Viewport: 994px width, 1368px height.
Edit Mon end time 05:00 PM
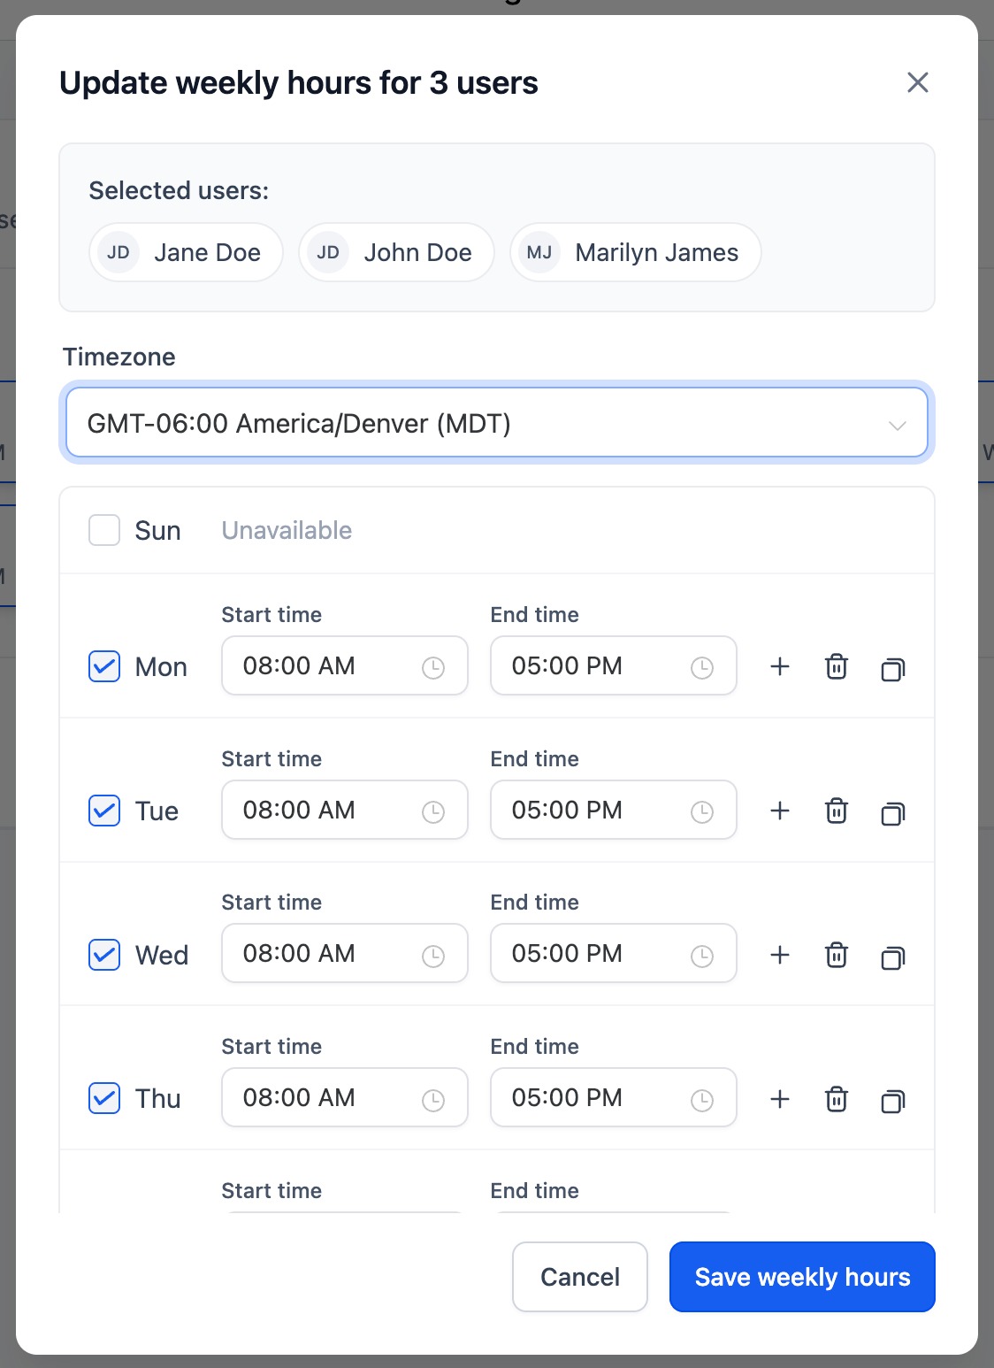(614, 665)
